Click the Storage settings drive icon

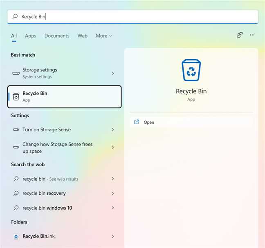coord(16,73)
